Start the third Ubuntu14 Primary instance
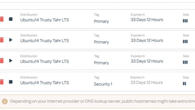Viewport: 195px width, 110px height. (11, 61)
